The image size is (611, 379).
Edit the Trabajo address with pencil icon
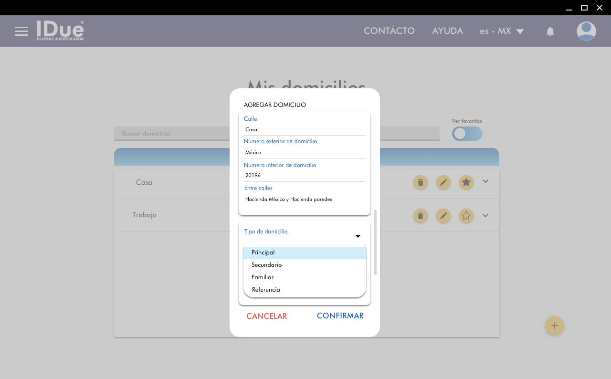pos(443,216)
